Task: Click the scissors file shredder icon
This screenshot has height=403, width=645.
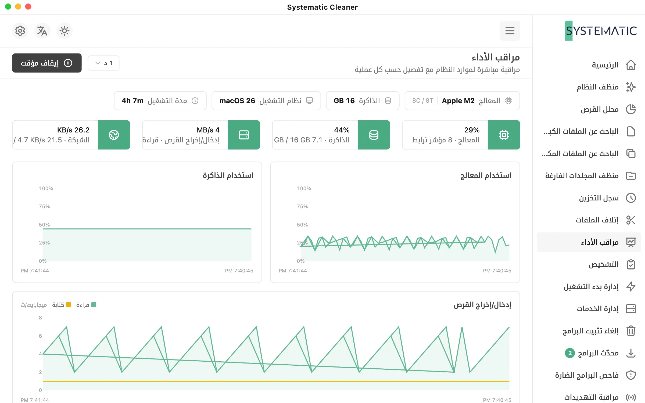Action: 630,220
